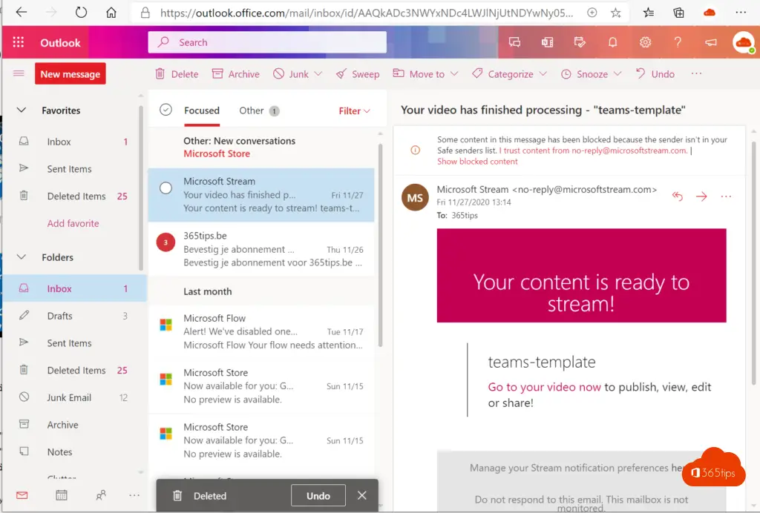Screen dimensions: 760x513
Task: Click in the Search box
Action: tap(267, 42)
